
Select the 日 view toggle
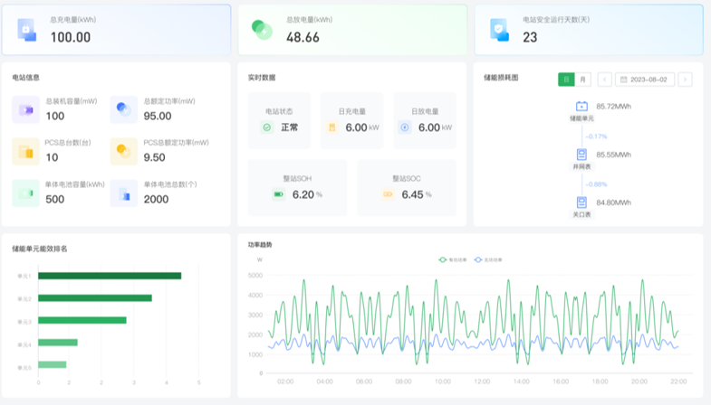coord(566,80)
